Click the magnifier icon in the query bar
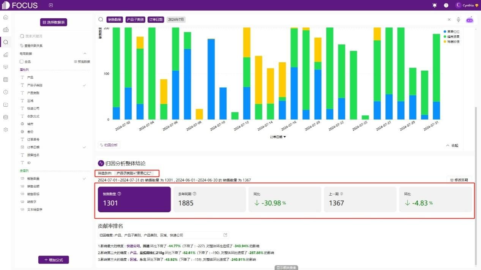Image resolution: width=481 pixels, height=270 pixels. [101, 19]
